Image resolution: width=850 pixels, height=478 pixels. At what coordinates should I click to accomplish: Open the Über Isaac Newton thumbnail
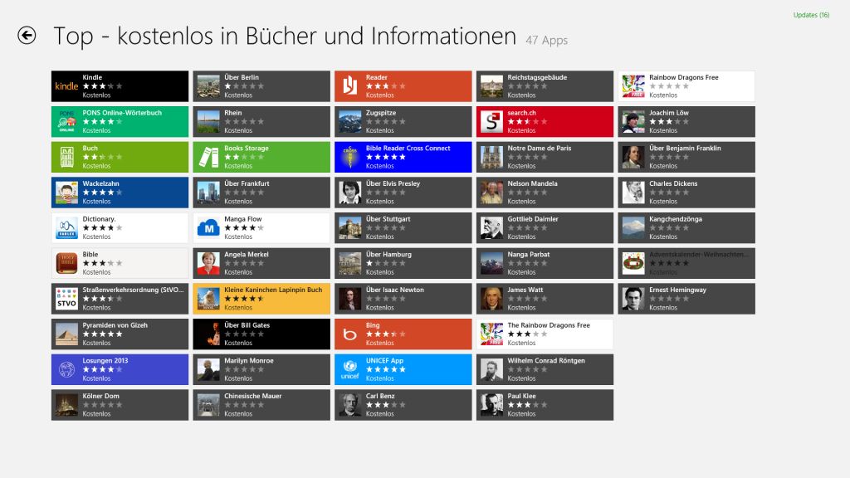tap(350, 299)
